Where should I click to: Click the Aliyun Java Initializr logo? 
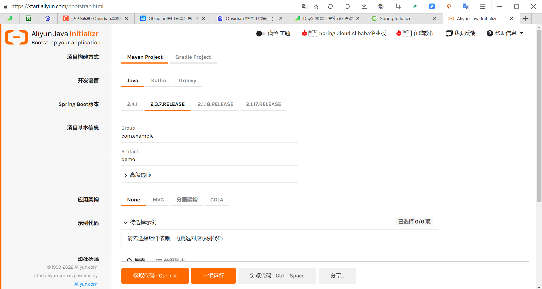coord(16,37)
